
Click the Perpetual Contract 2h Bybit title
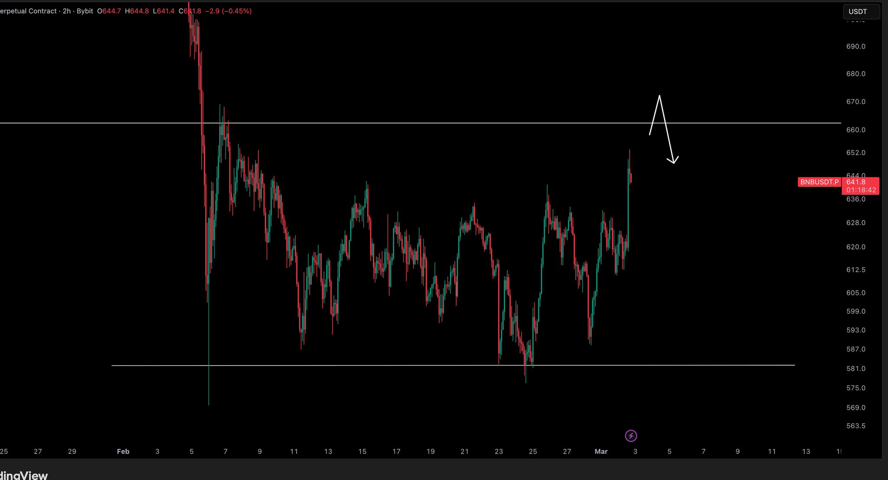point(46,11)
